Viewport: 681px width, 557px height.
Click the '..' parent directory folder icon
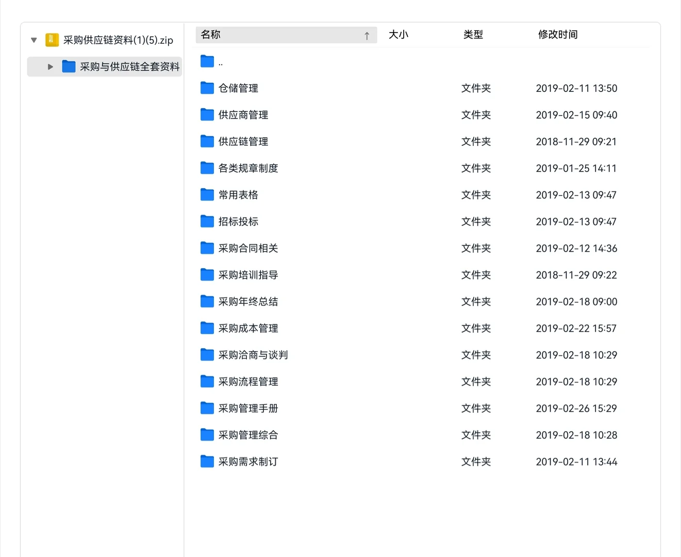click(x=207, y=61)
